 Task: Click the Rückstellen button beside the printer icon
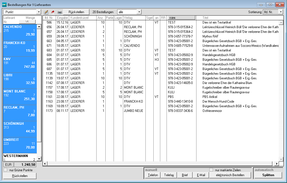click(76, 12)
